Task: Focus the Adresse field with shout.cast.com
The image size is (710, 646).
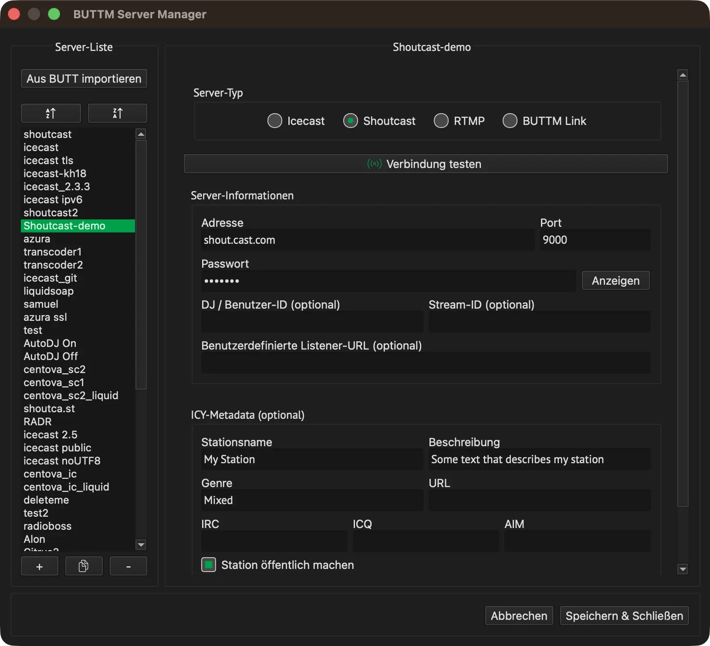Action: point(368,240)
